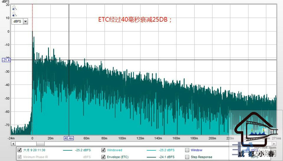Click the horizontal scrollbar left arrow
The height and width of the screenshot is (161, 283).
coord(13,144)
